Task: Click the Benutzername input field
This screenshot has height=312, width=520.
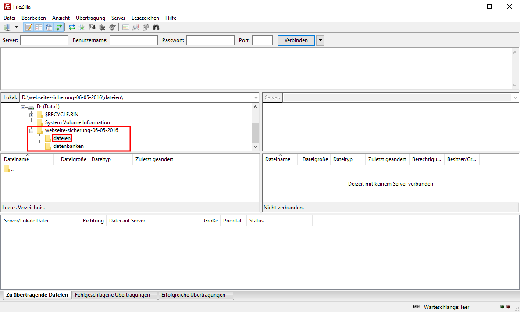Action: pyautogui.click(x=133, y=40)
